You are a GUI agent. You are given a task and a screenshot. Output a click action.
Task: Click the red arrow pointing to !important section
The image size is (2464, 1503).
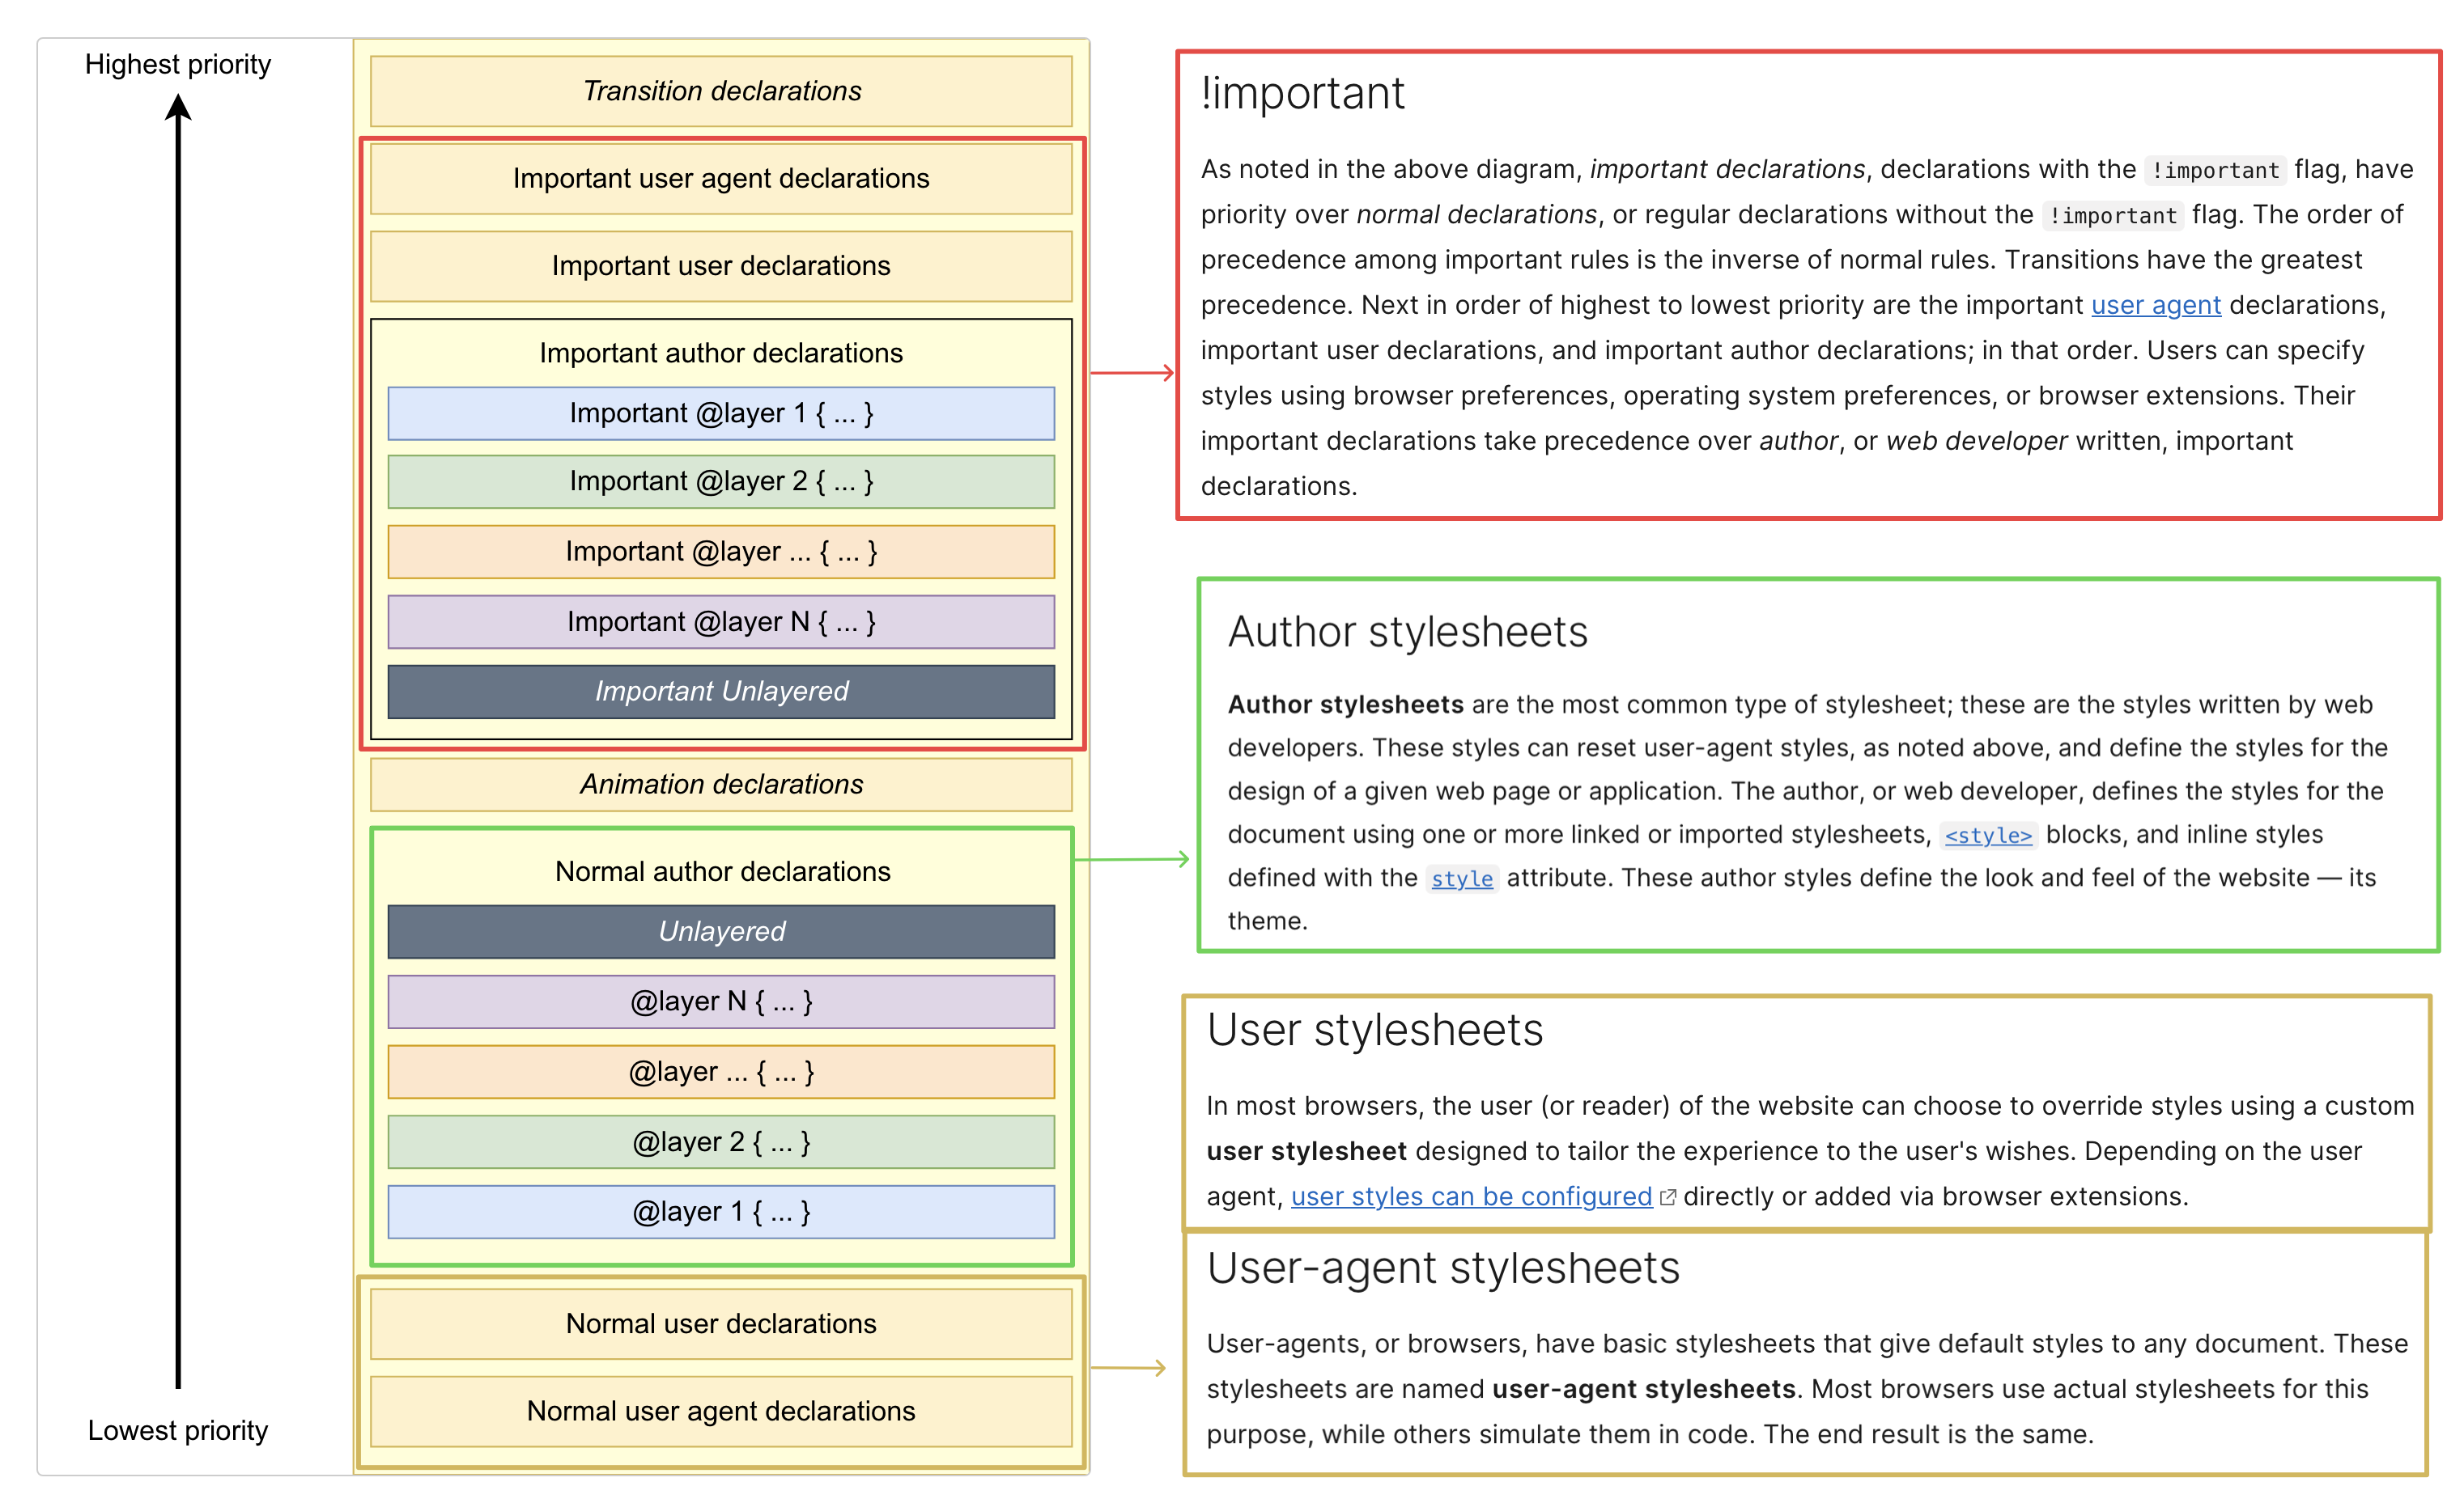1131,373
